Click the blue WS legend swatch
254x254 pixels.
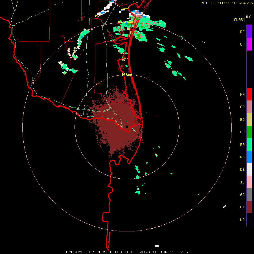(x=249, y=157)
